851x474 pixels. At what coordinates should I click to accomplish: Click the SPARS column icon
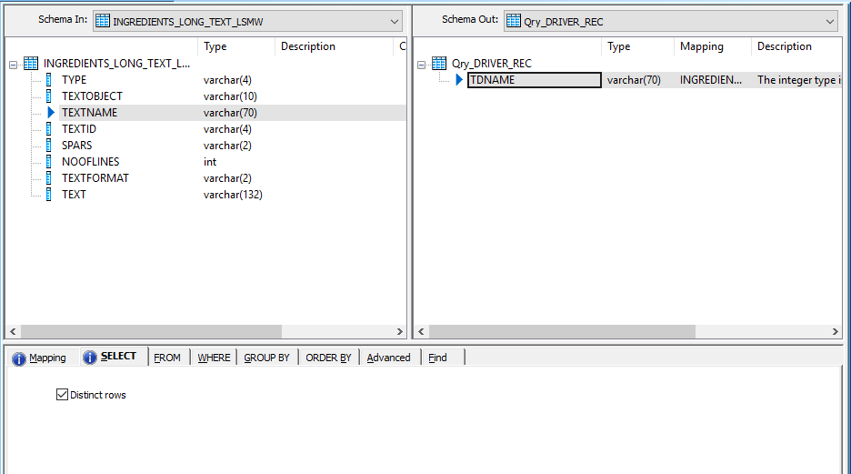49,145
